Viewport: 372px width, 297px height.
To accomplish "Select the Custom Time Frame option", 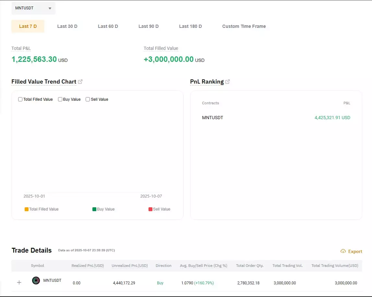I will coord(244,26).
